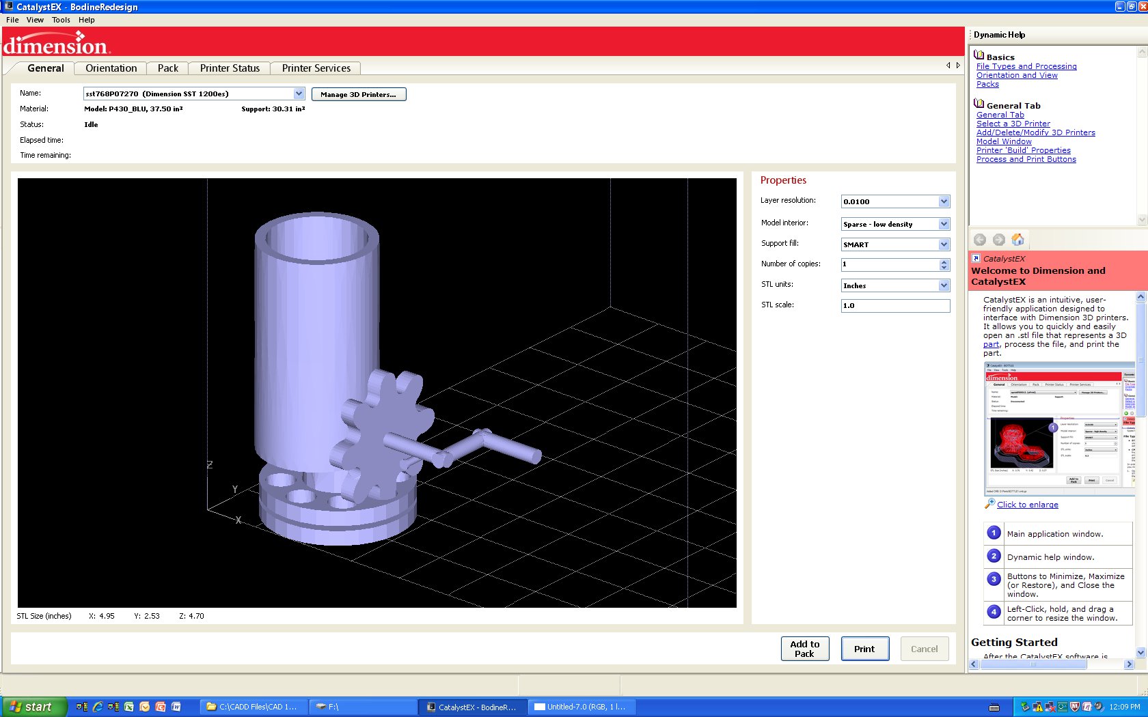The image size is (1148, 717).
Task: Click numbered badge 2 for Dynamic help window
Action: click(994, 557)
